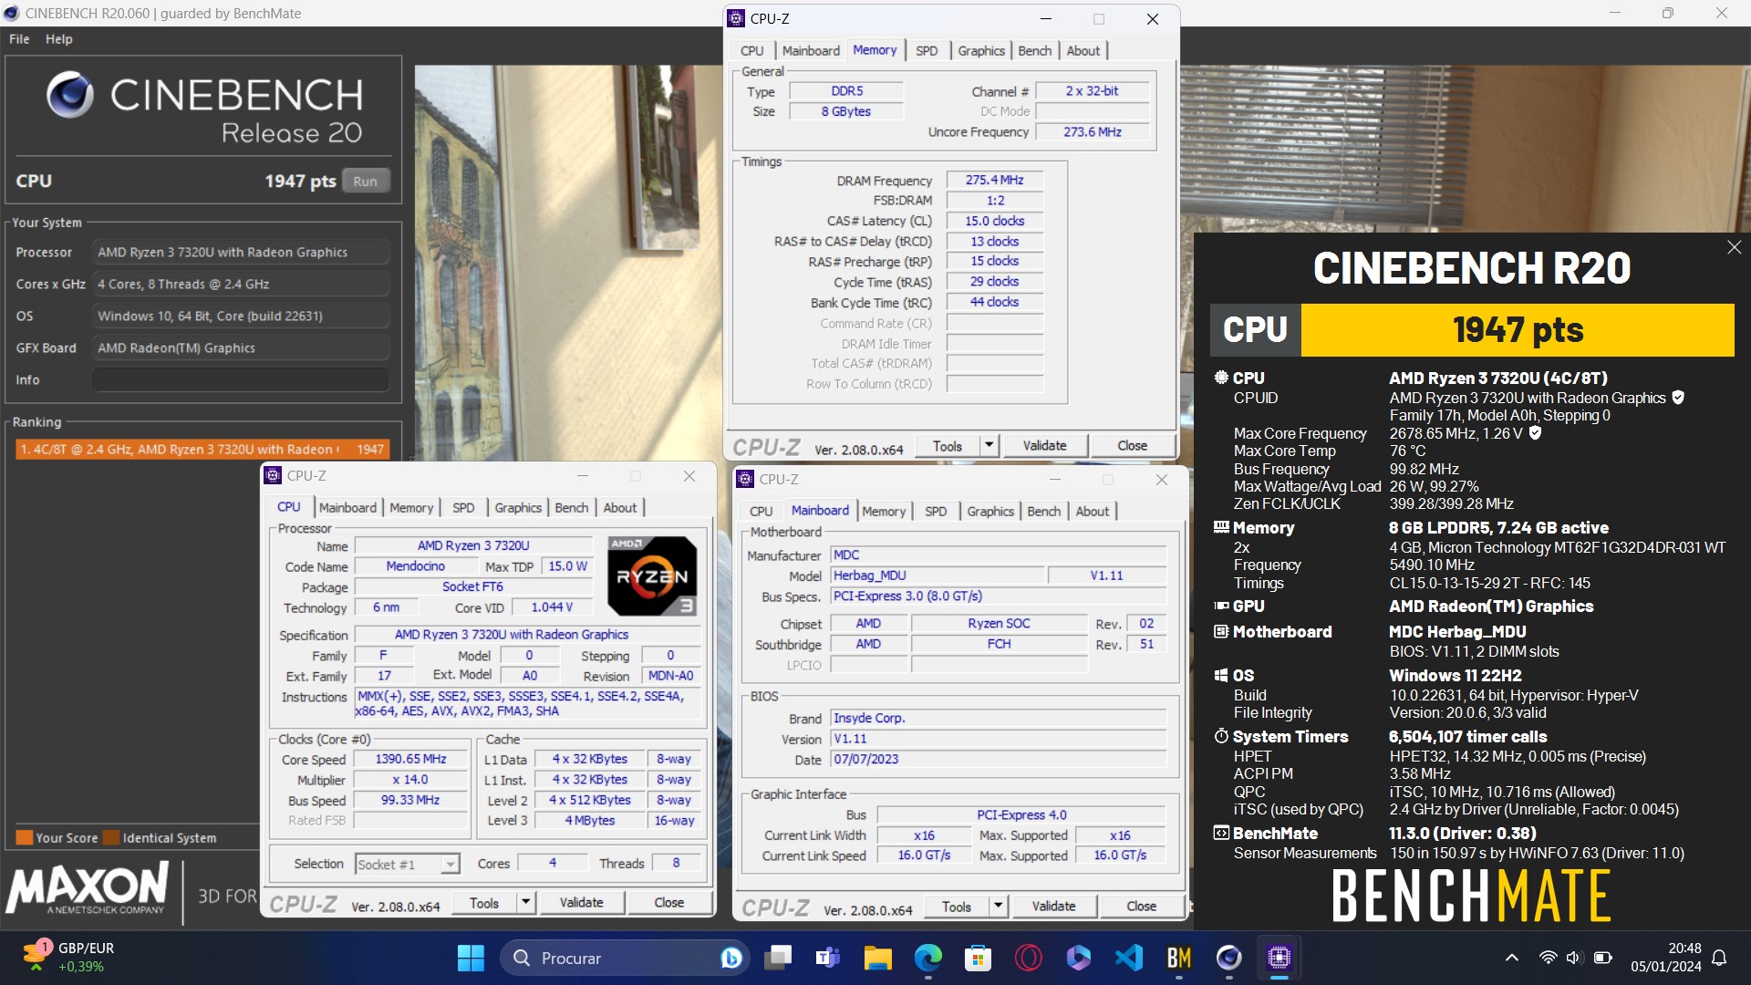This screenshot has width=1751, height=985.
Task: Open the volume speaker tray icon
Action: tap(1573, 958)
